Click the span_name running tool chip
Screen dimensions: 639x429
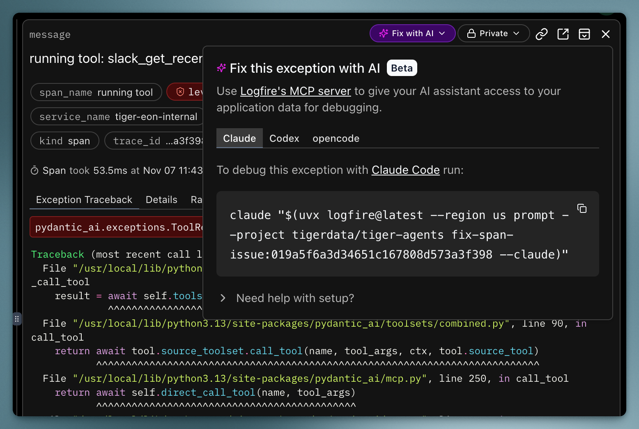coord(96,92)
